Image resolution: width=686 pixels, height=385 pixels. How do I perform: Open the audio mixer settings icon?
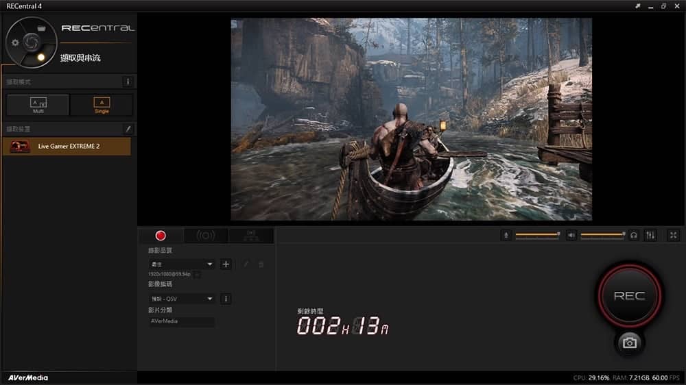click(650, 236)
